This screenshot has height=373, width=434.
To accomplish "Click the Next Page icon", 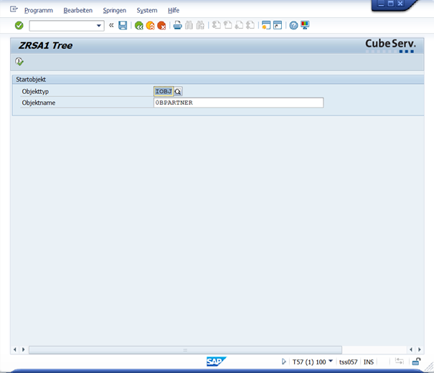I will click(239, 25).
